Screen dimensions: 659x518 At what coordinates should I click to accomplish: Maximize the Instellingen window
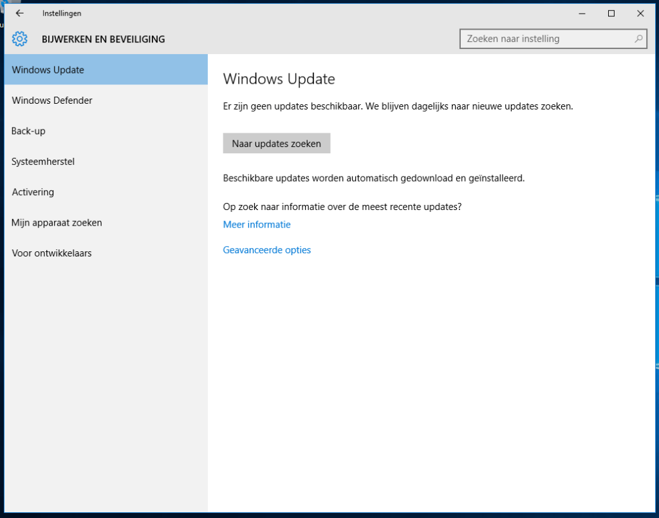tap(611, 14)
